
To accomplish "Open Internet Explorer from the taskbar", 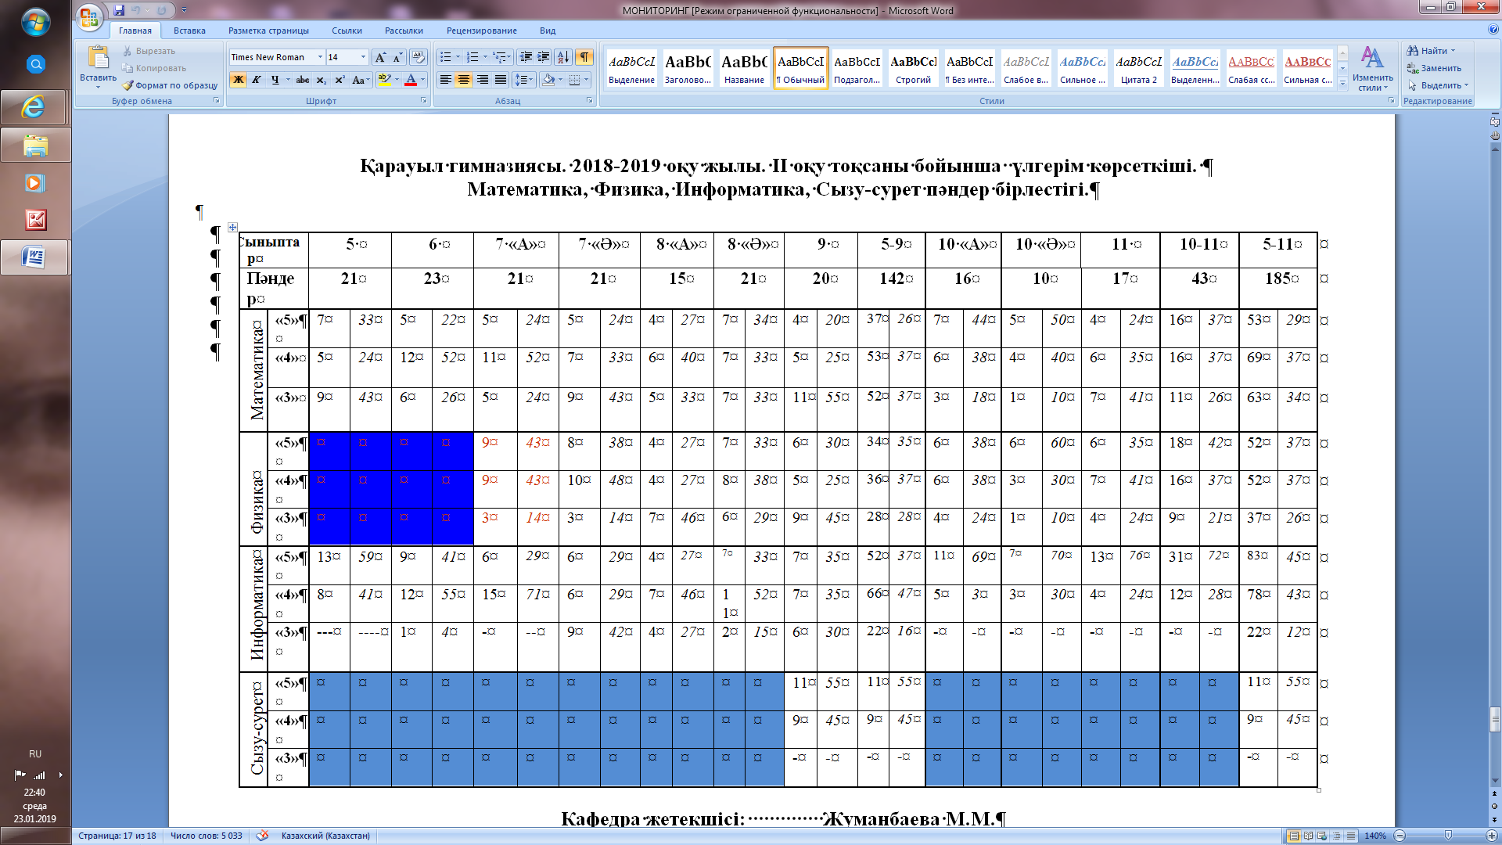I will coord(35,107).
